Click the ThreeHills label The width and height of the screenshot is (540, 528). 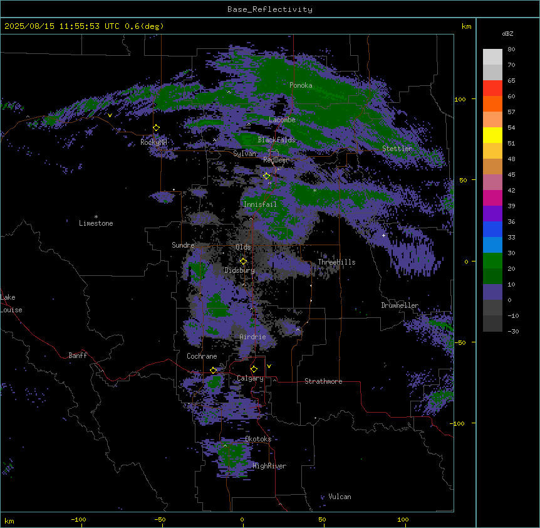[x=336, y=262]
